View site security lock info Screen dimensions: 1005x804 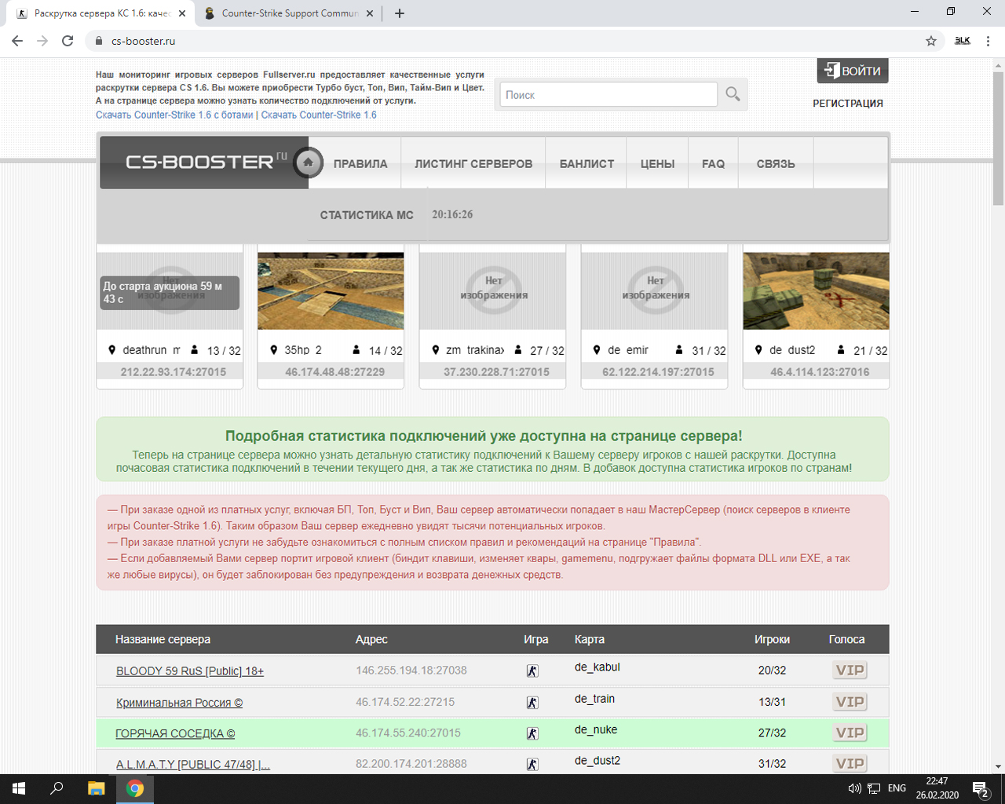point(98,41)
